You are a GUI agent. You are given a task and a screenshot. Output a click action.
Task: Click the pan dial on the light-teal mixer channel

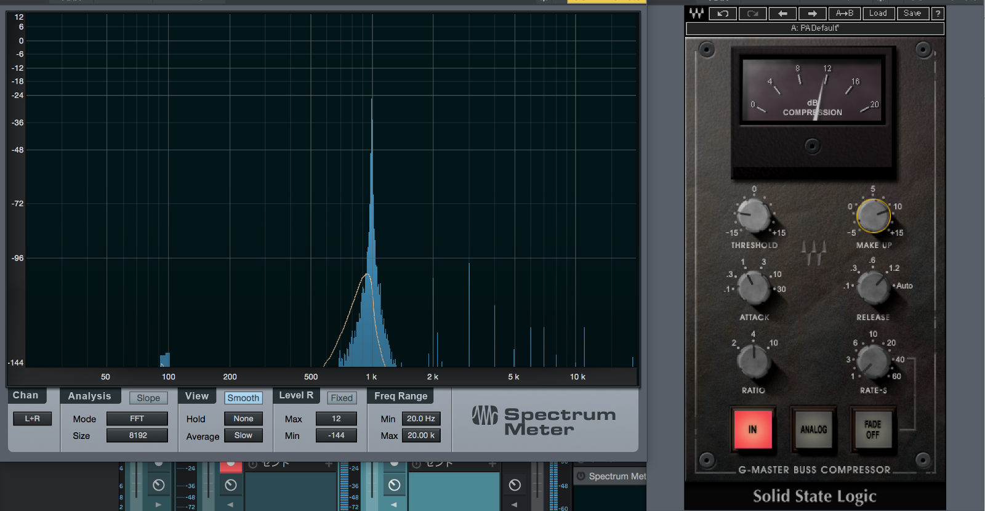pos(394,485)
